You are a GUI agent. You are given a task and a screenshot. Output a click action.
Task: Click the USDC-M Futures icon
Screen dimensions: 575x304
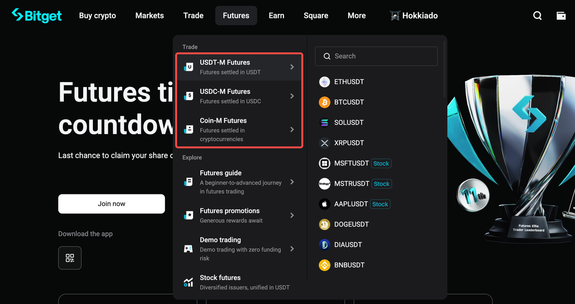188,96
